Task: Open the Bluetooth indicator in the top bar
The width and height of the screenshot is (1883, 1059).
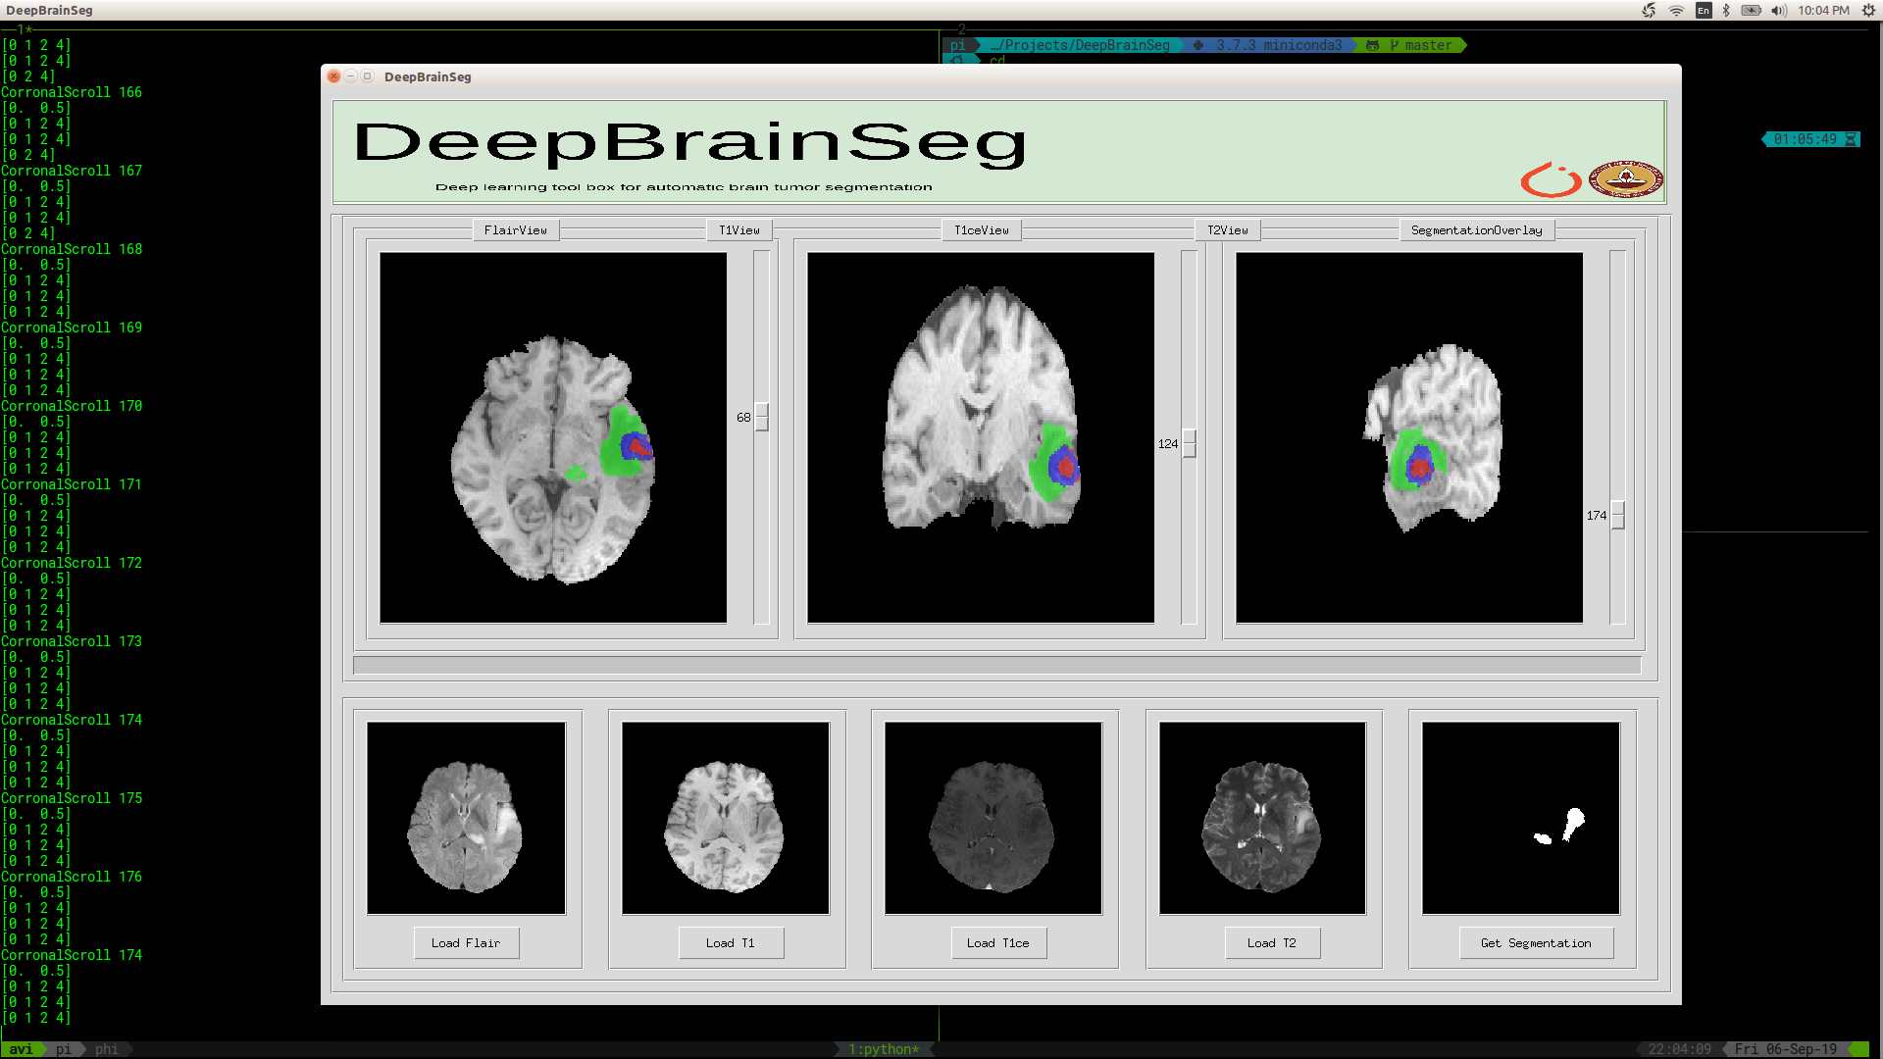Action: click(1726, 11)
